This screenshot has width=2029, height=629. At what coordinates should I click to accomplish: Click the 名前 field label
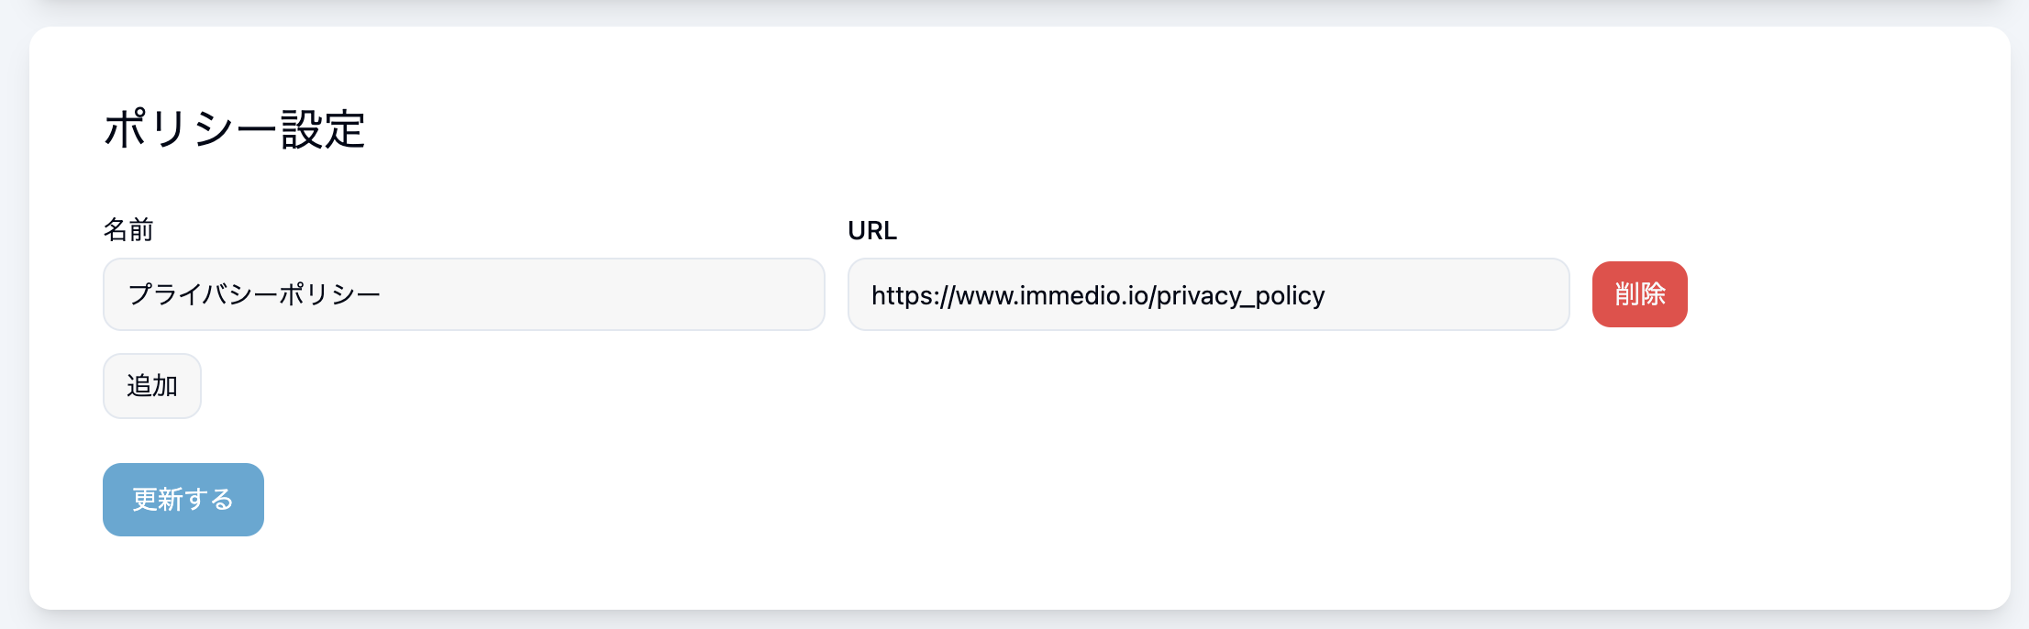pyautogui.click(x=128, y=230)
